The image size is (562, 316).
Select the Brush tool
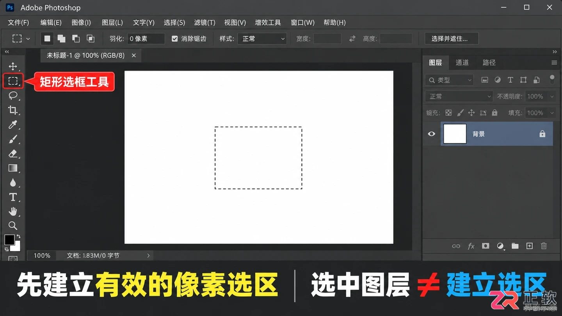point(13,139)
